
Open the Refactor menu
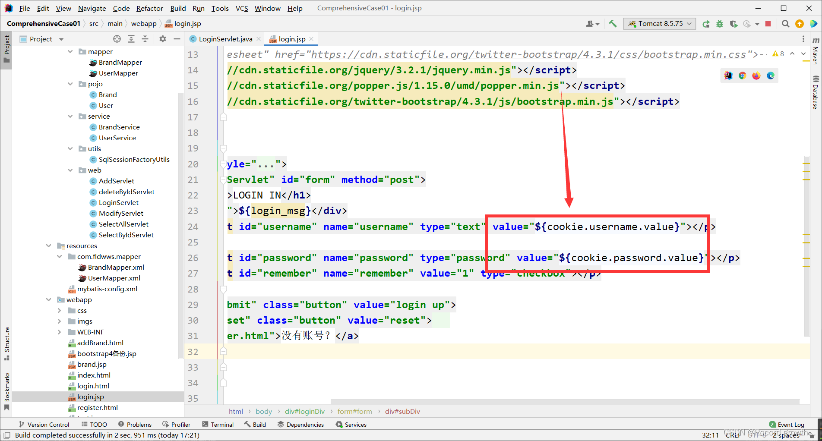149,8
